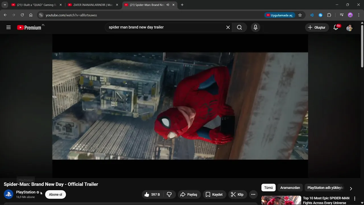Open more actions for the video

[x=253, y=194]
